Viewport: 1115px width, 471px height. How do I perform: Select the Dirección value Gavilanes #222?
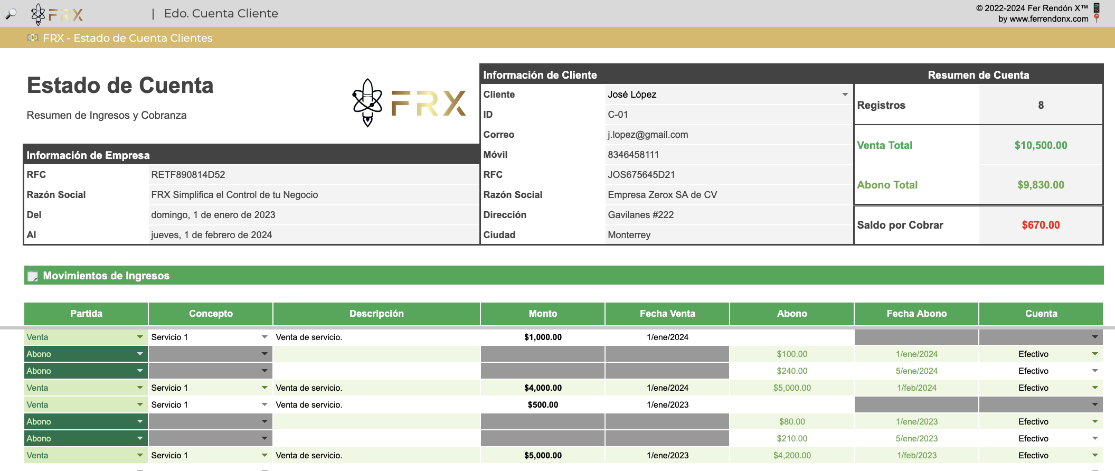click(729, 215)
